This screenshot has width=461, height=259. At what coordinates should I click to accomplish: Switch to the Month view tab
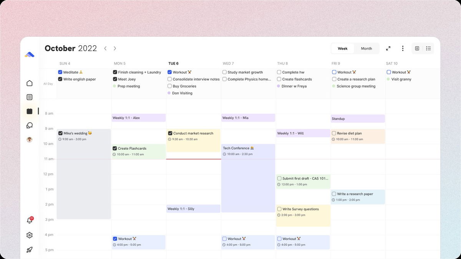click(366, 48)
